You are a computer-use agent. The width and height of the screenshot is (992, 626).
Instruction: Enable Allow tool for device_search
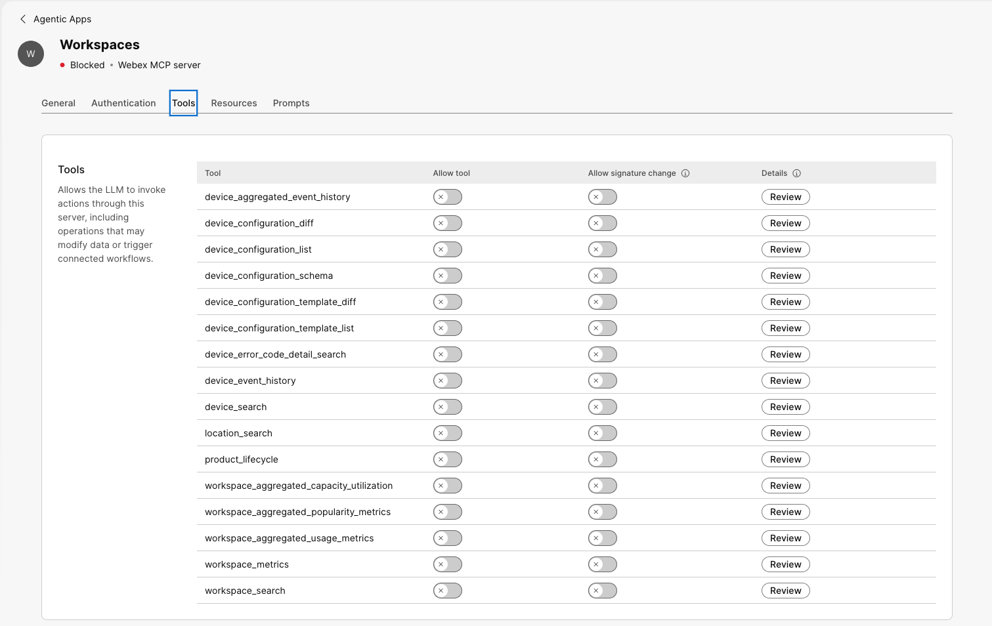coord(448,407)
